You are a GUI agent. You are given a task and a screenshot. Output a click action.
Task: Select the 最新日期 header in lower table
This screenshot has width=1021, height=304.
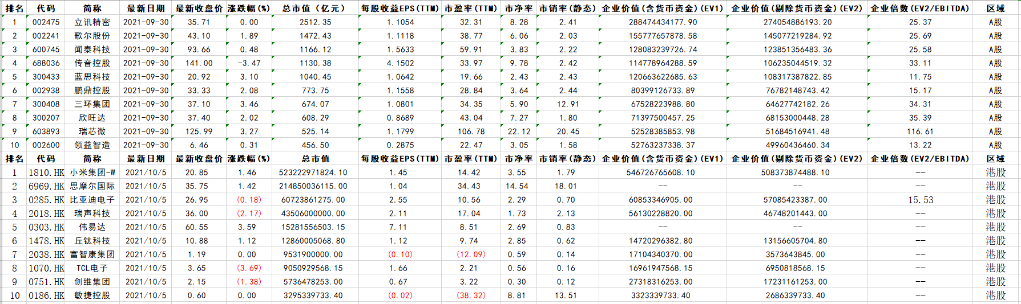146,159
